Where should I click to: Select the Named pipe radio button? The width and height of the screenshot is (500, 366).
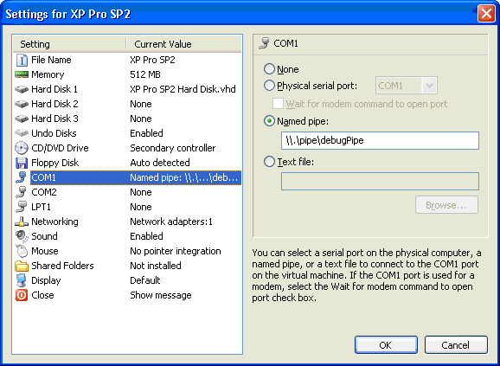point(269,121)
